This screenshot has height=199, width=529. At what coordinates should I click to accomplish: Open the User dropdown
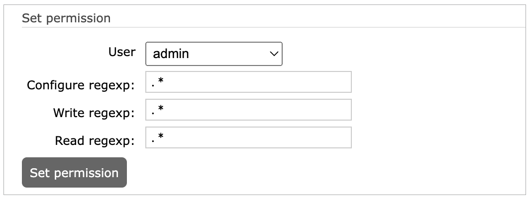coord(213,54)
